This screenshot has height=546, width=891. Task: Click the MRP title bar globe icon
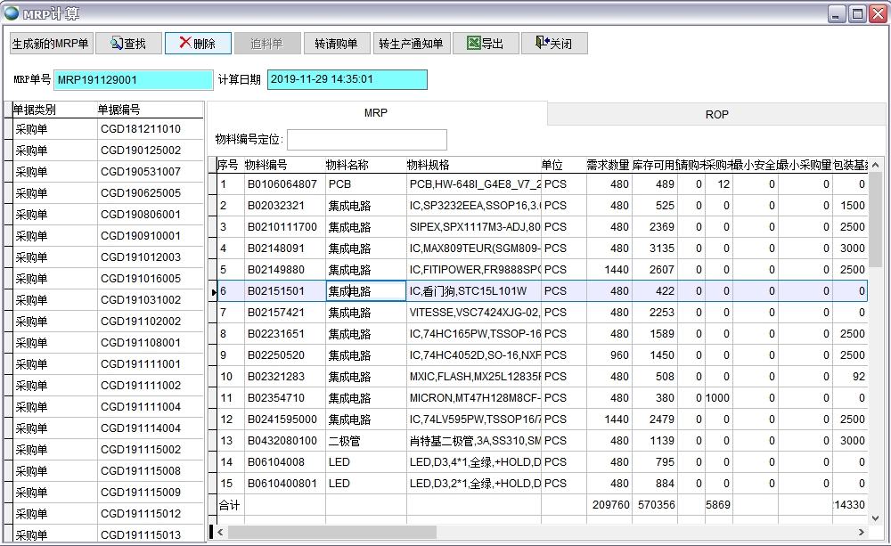tap(9, 11)
